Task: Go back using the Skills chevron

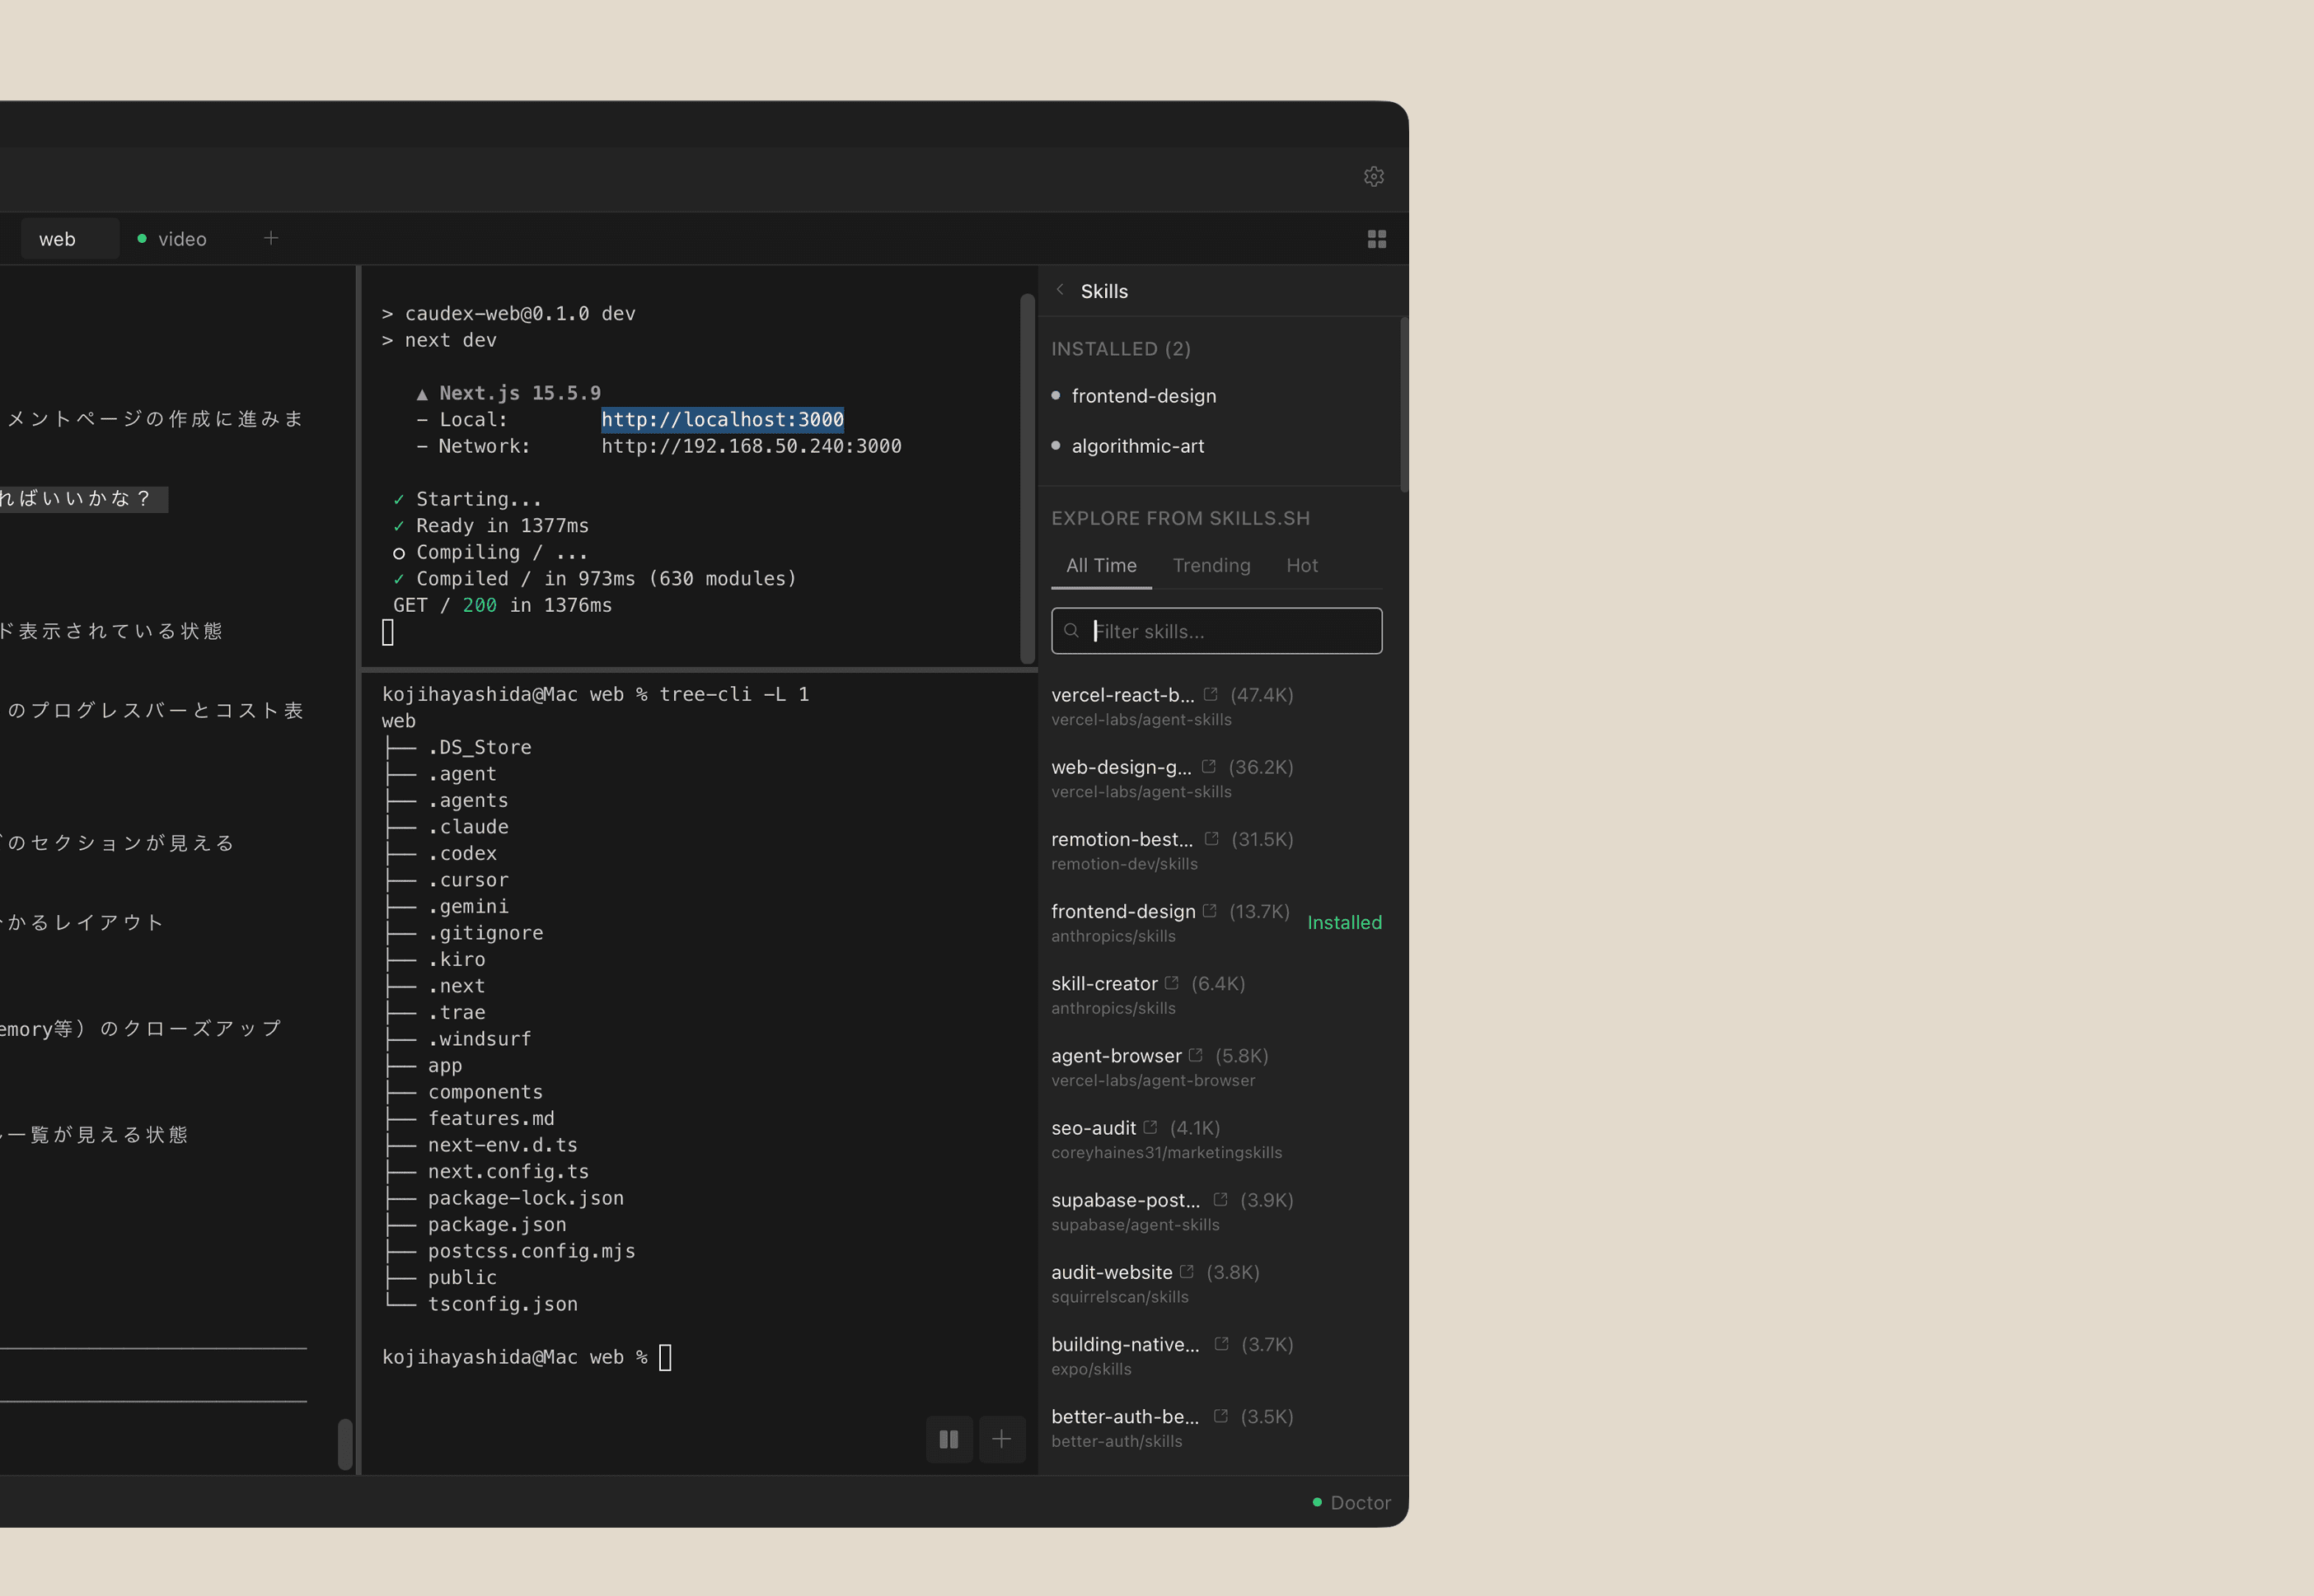Action: click(1061, 290)
